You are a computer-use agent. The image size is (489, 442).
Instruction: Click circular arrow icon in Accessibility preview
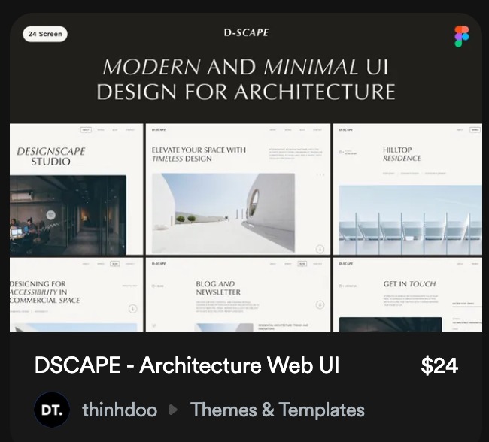coord(132,308)
